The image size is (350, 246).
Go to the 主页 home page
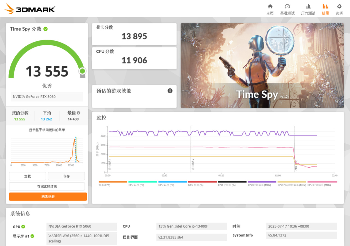(270, 10)
